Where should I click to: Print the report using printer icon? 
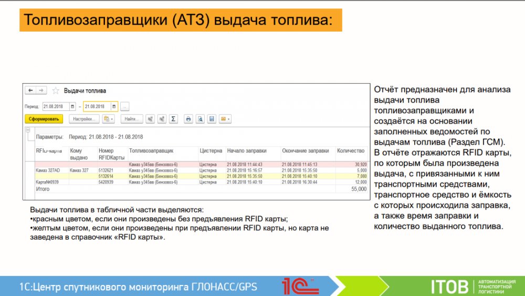[x=188, y=119]
